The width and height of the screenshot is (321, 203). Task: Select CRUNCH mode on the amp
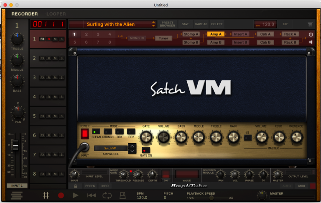pos(108,132)
